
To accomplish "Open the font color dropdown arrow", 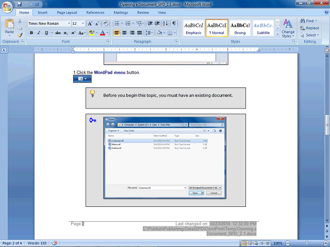I will (x=108, y=33).
